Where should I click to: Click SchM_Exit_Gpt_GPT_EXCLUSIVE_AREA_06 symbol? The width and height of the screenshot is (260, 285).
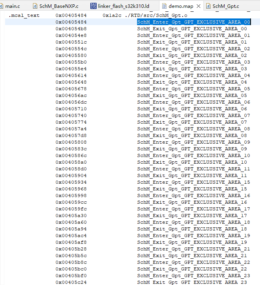point(192,109)
